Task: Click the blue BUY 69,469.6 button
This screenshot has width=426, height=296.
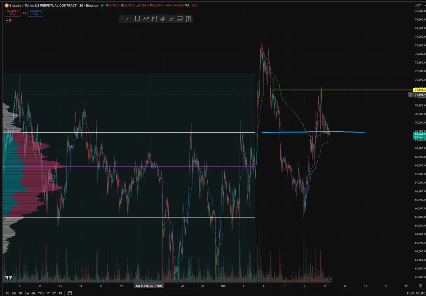Action: [x=35, y=12]
